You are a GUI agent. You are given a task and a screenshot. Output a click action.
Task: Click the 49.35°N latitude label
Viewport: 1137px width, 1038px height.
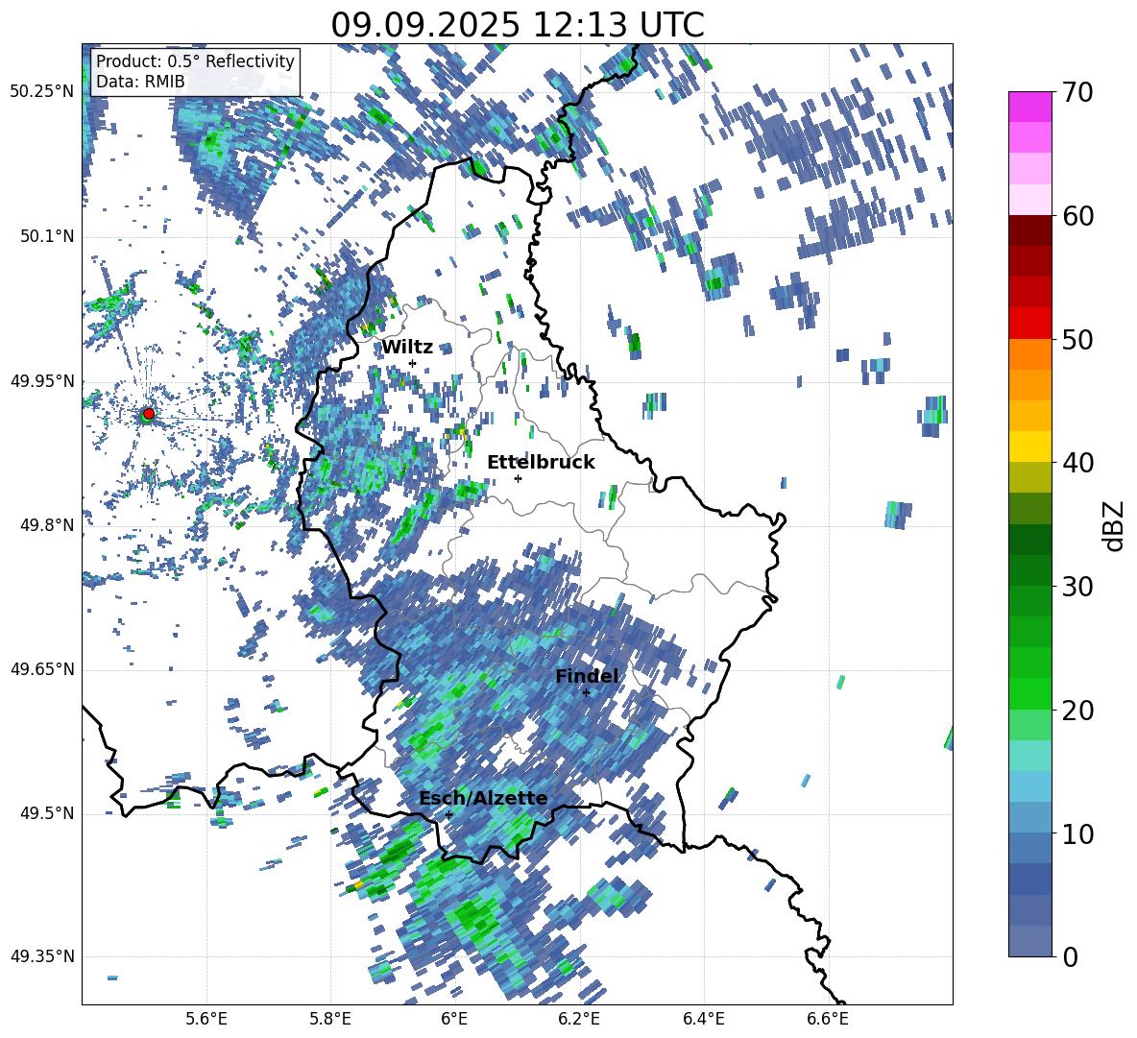click(42, 956)
